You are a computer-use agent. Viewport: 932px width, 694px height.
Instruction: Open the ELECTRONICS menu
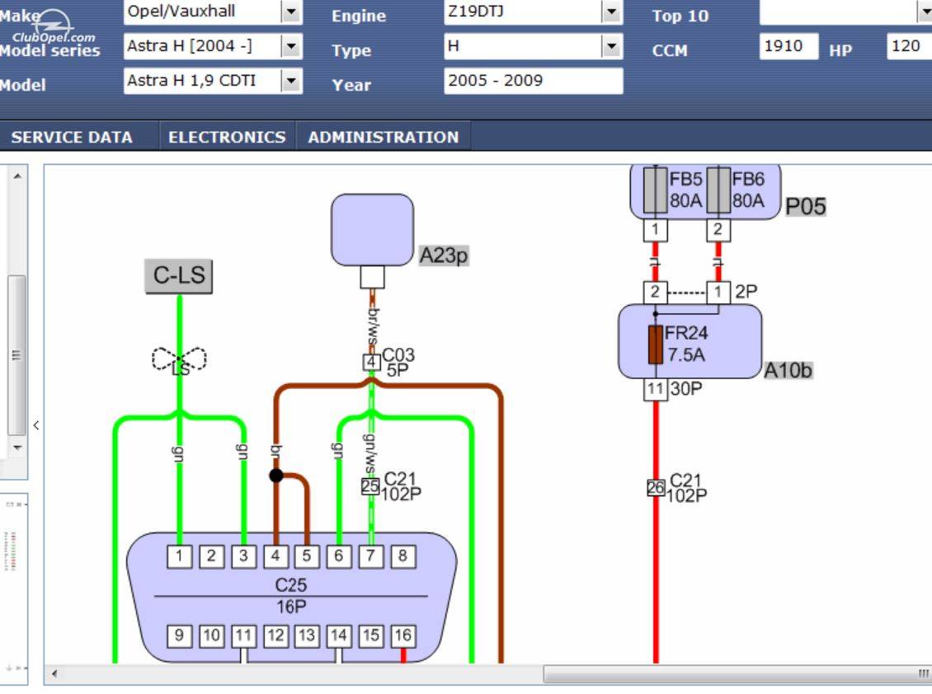point(227,138)
